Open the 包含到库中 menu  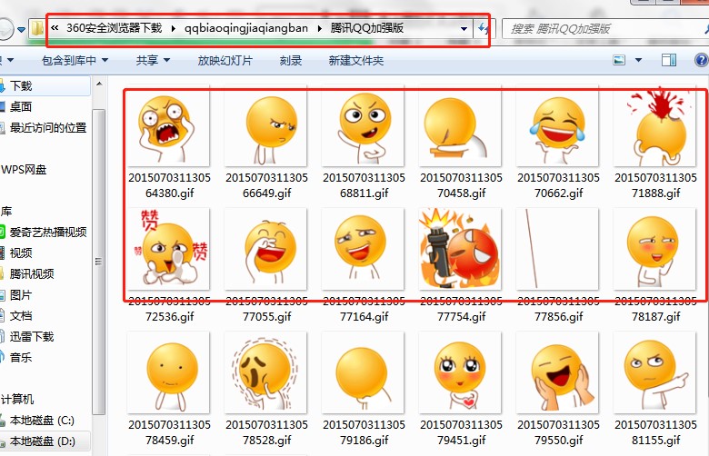click(75, 60)
